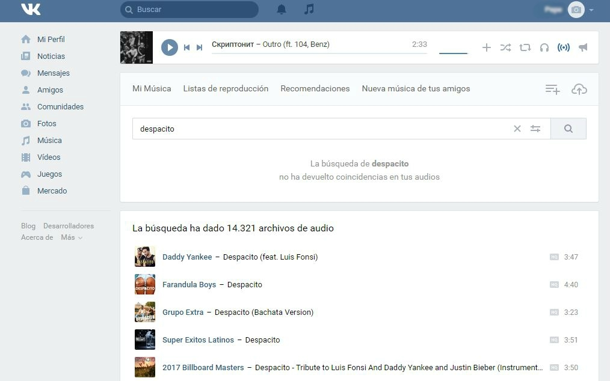Open 2017 Billboard Masters artist link
The image size is (610, 381).
pos(203,367)
